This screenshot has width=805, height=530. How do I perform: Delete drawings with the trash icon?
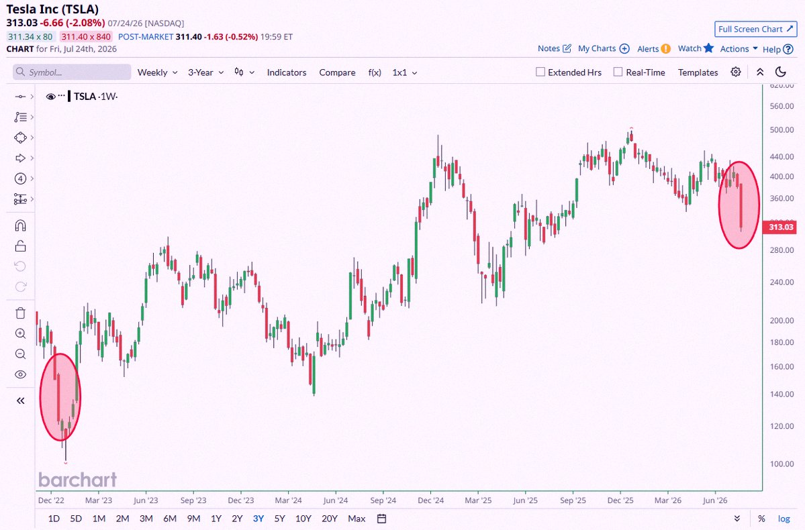point(20,313)
